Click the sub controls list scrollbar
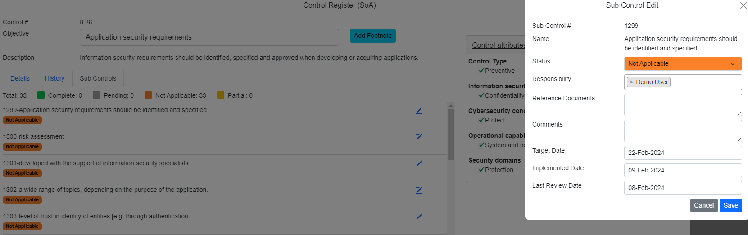Viewport: 748px width, 235px height. coord(451,135)
